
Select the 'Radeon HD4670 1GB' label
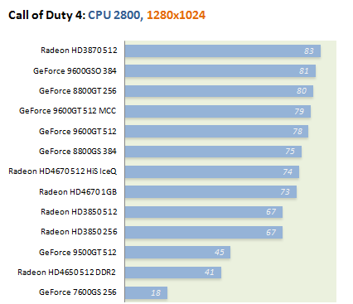coord(78,191)
